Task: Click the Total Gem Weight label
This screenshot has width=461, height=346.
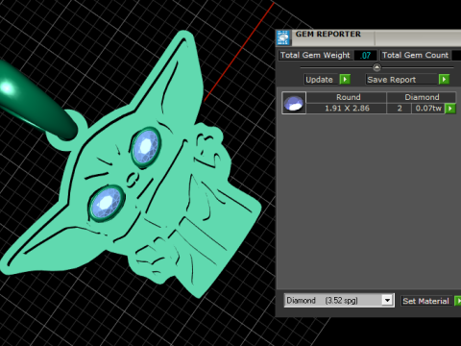Action: pyautogui.click(x=315, y=55)
